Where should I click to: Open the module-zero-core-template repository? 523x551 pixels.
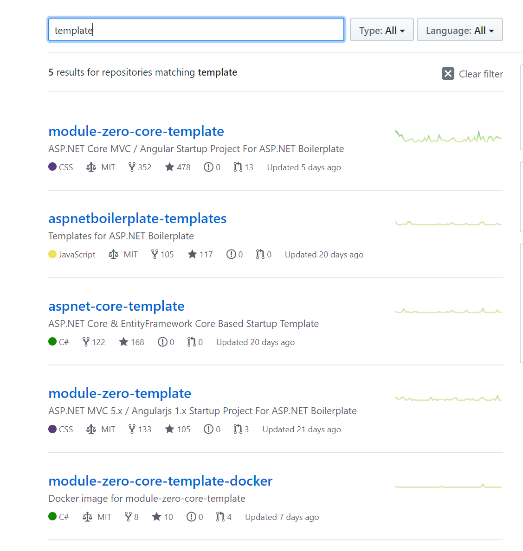pos(136,131)
